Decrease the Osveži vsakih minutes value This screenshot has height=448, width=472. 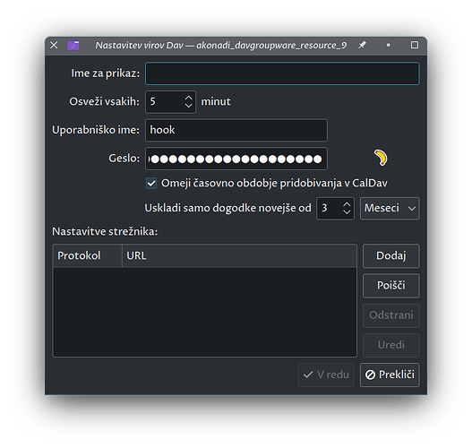coord(188,105)
